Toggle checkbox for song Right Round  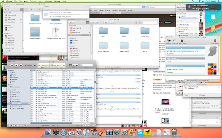(36, 80)
